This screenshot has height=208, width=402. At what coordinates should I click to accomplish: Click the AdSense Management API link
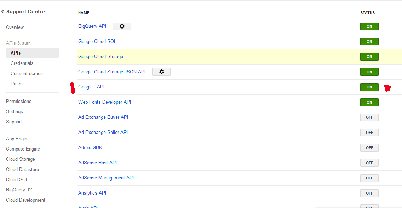pyautogui.click(x=106, y=178)
